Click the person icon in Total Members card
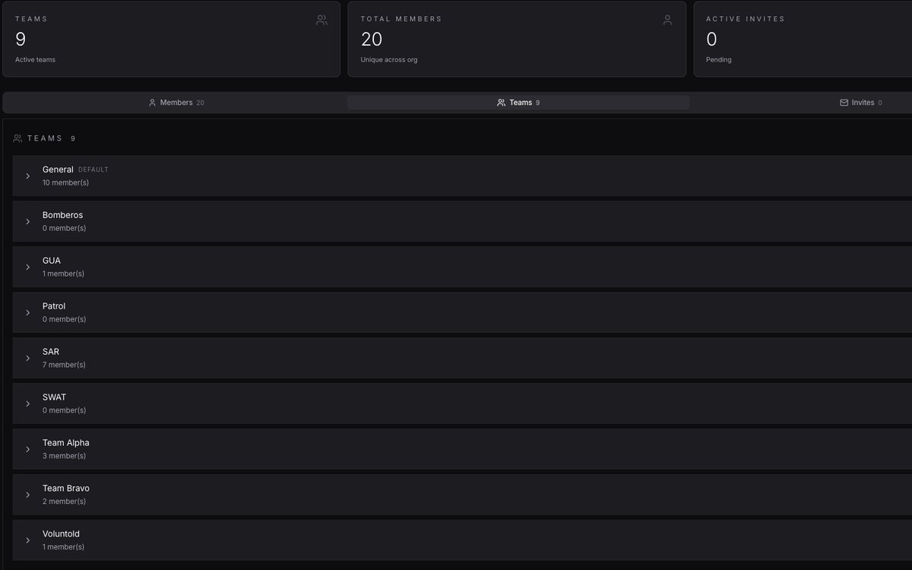 click(667, 21)
